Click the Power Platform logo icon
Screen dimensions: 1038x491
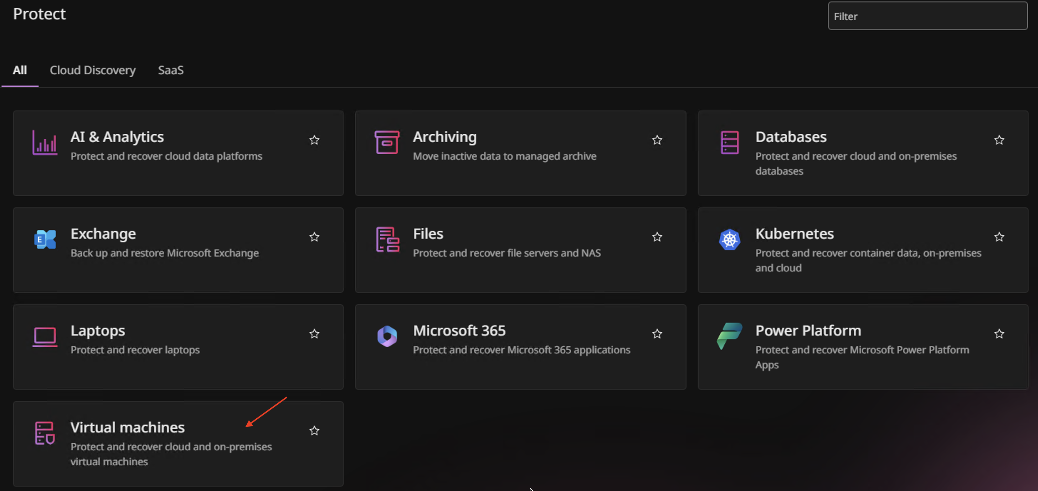(x=729, y=336)
